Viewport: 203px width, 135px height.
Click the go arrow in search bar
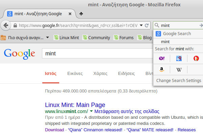pyautogui.click(x=201, y=25)
